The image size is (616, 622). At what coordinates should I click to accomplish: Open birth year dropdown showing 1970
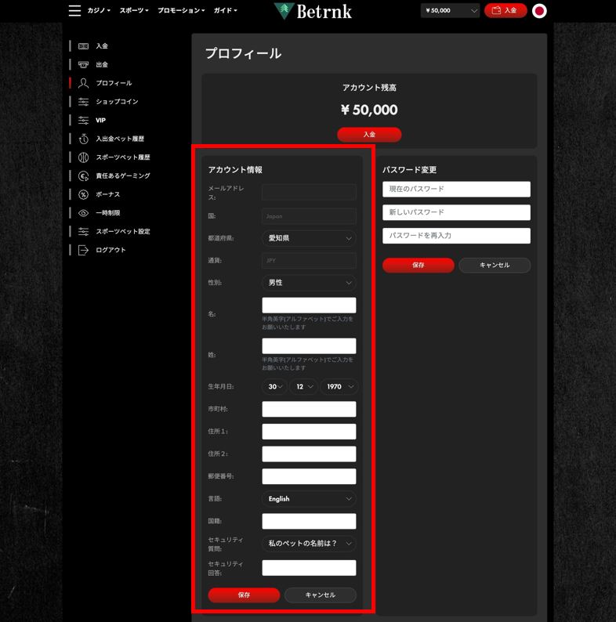(x=339, y=387)
